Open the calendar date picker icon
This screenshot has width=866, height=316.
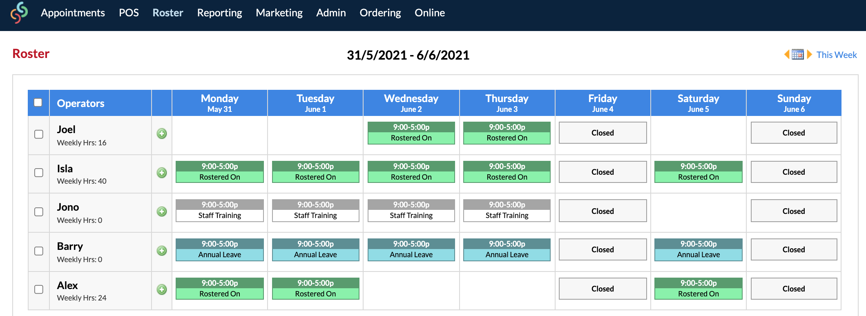tap(798, 54)
